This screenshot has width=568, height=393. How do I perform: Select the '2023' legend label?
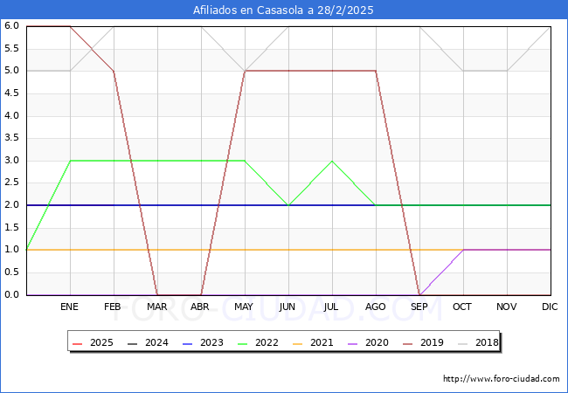(x=211, y=342)
